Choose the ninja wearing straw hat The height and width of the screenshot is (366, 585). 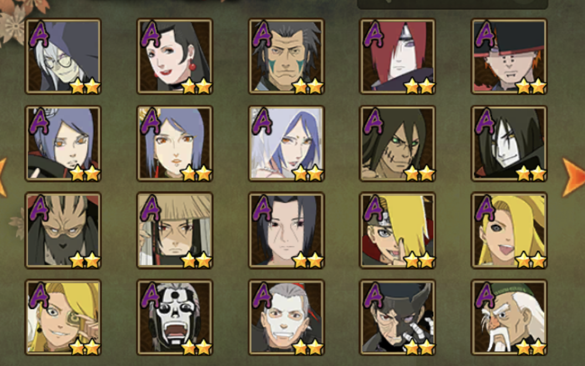[175, 230]
